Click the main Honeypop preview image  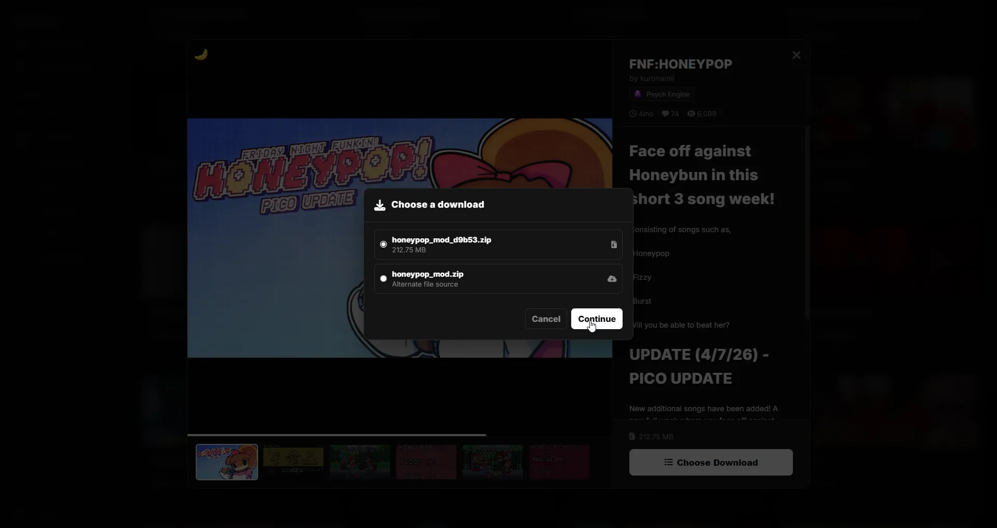(400, 238)
